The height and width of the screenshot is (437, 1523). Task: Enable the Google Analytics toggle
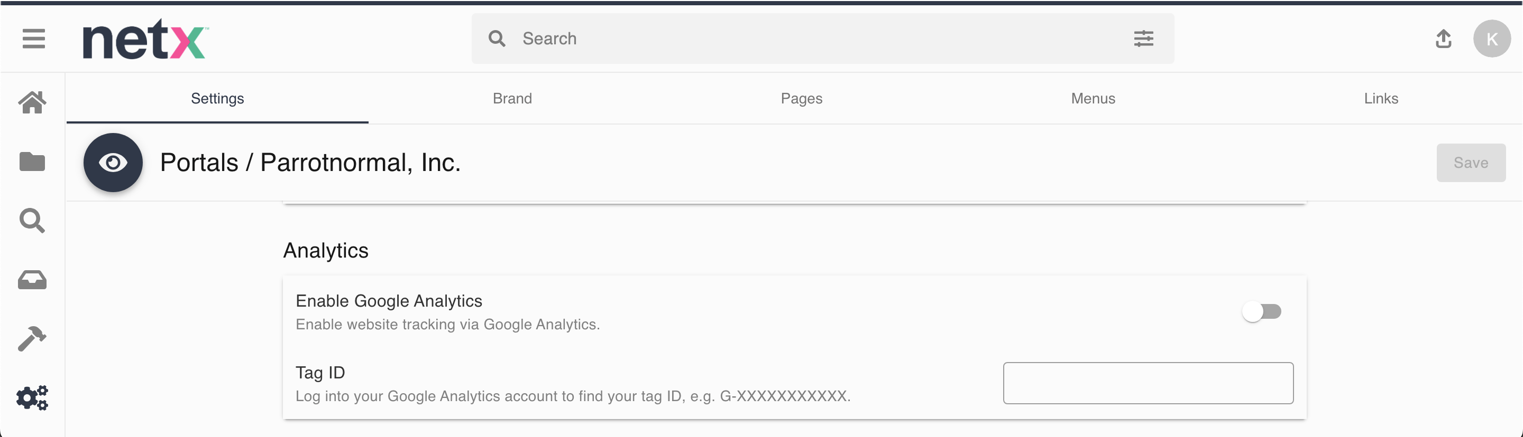(1262, 311)
